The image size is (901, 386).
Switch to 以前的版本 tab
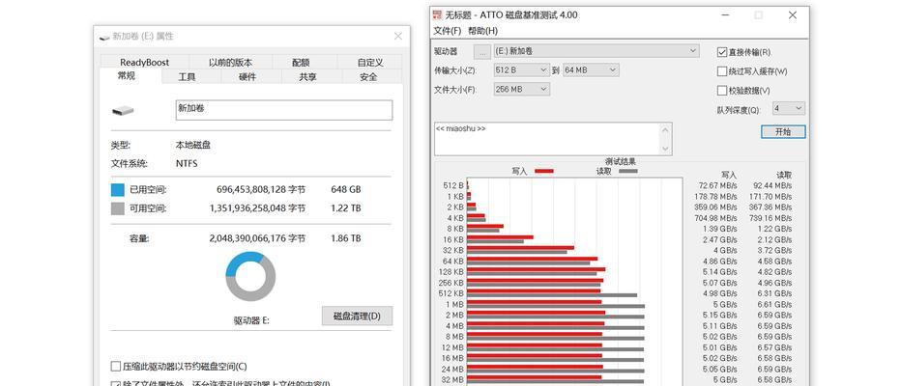click(230, 63)
